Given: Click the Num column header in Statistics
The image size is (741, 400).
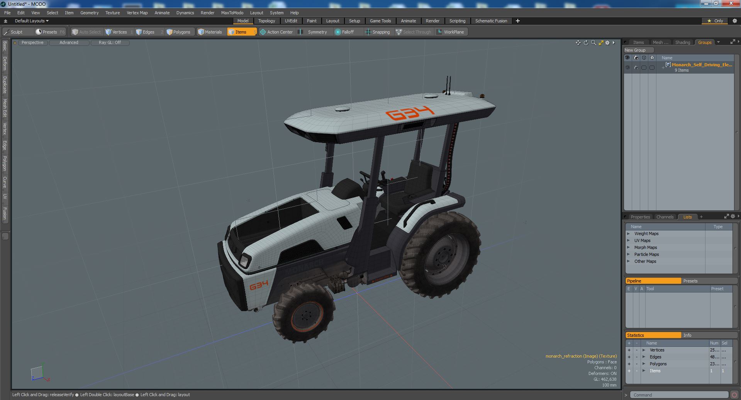Looking at the screenshot, I should 714,343.
